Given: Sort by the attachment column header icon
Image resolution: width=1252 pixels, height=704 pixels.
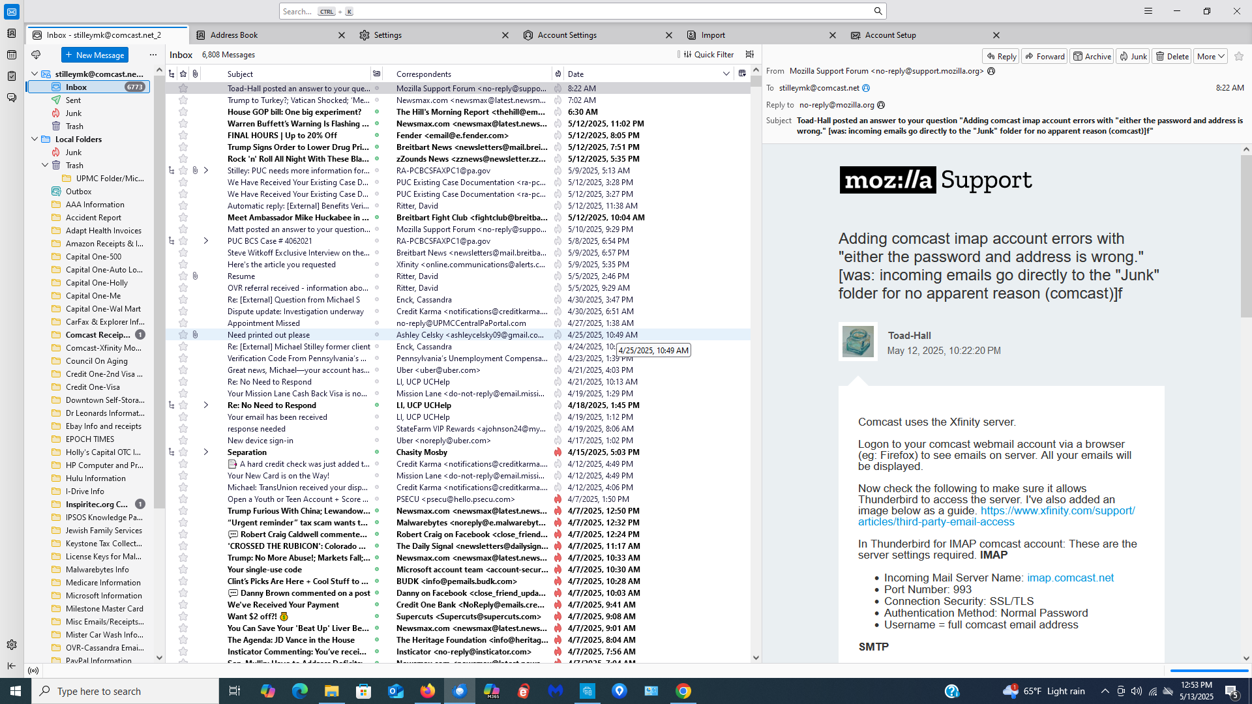Looking at the screenshot, I should click(x=195, y=74).
